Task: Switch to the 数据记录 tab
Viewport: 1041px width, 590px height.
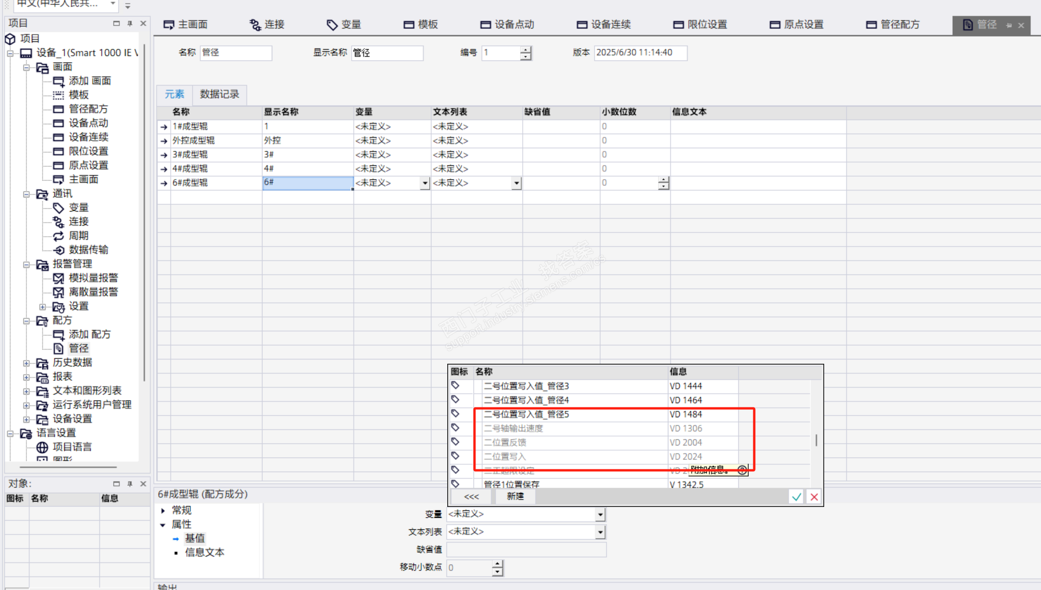Action: 219,94
